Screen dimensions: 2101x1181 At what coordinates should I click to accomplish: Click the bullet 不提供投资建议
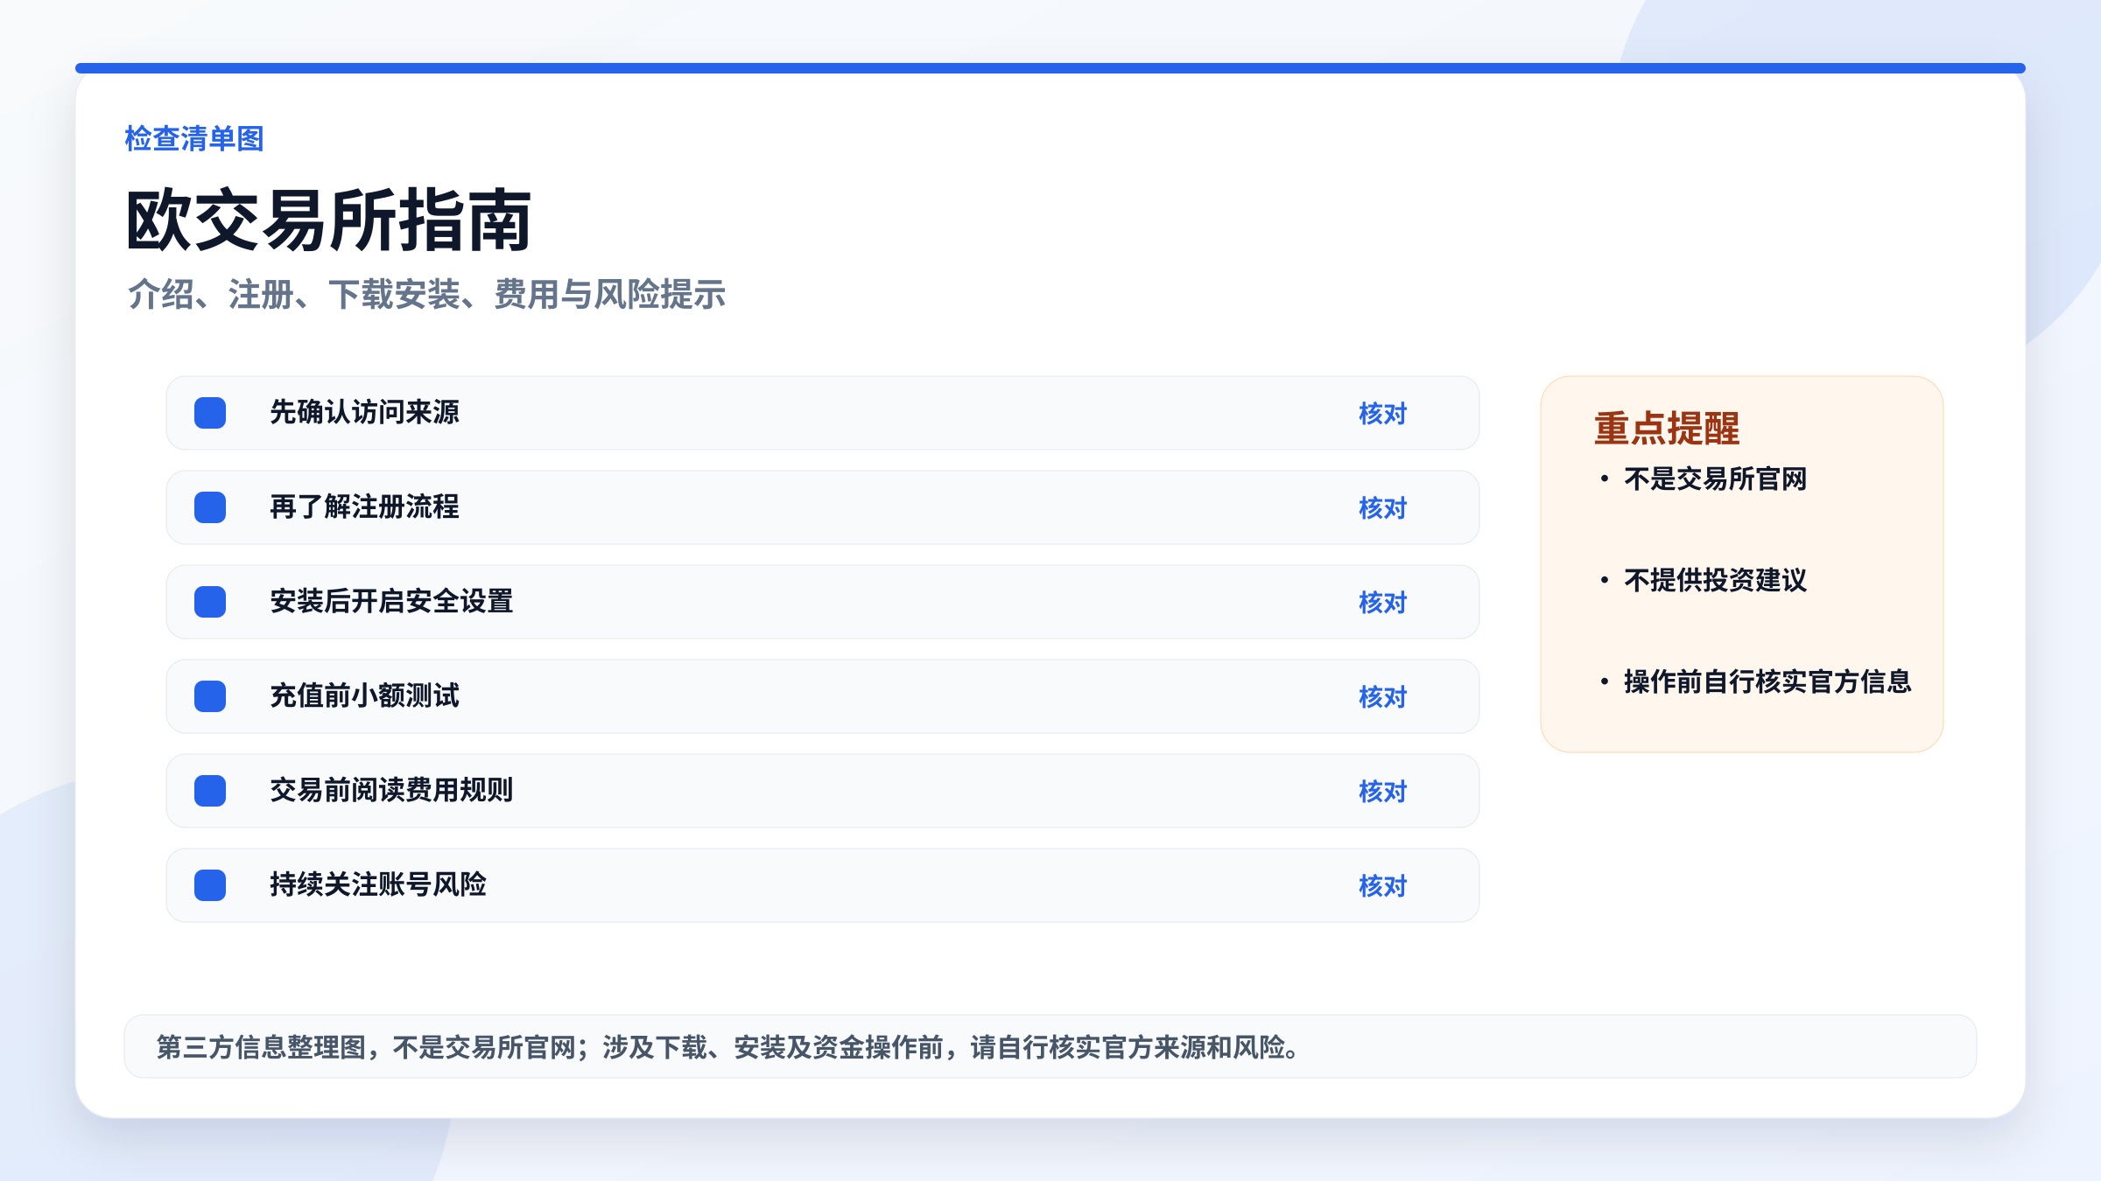click(x=1704, y=580)
